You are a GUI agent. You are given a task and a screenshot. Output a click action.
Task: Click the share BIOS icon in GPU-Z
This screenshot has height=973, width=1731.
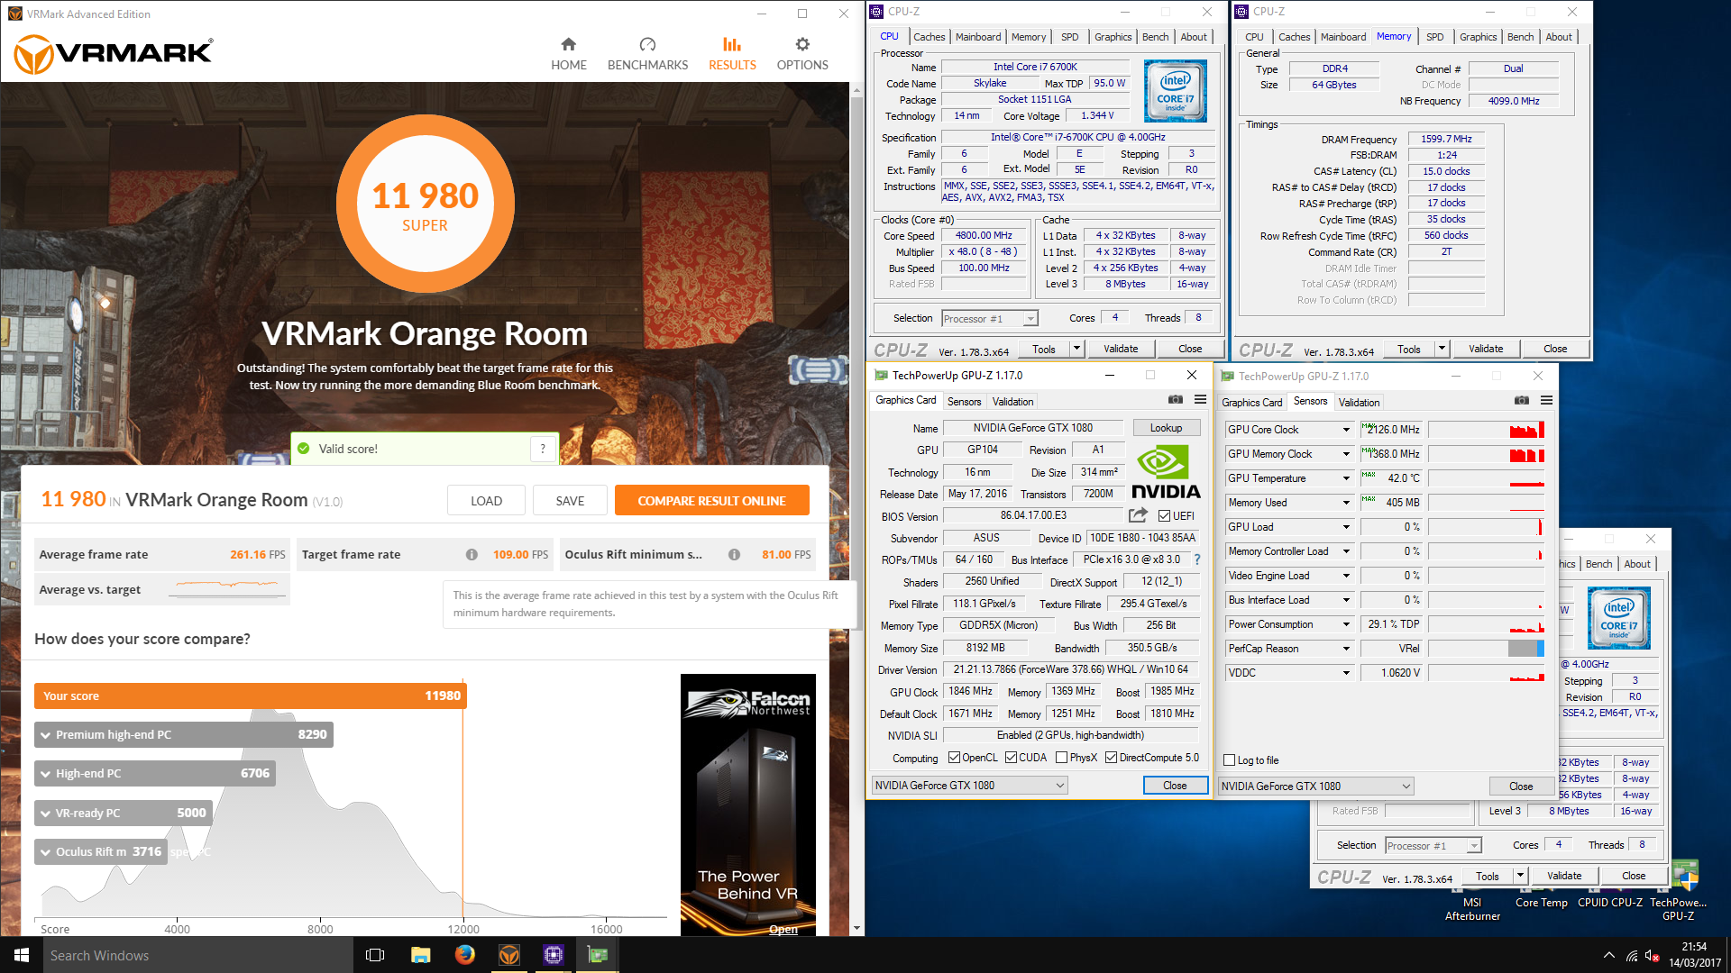(x=1138, y=515)
